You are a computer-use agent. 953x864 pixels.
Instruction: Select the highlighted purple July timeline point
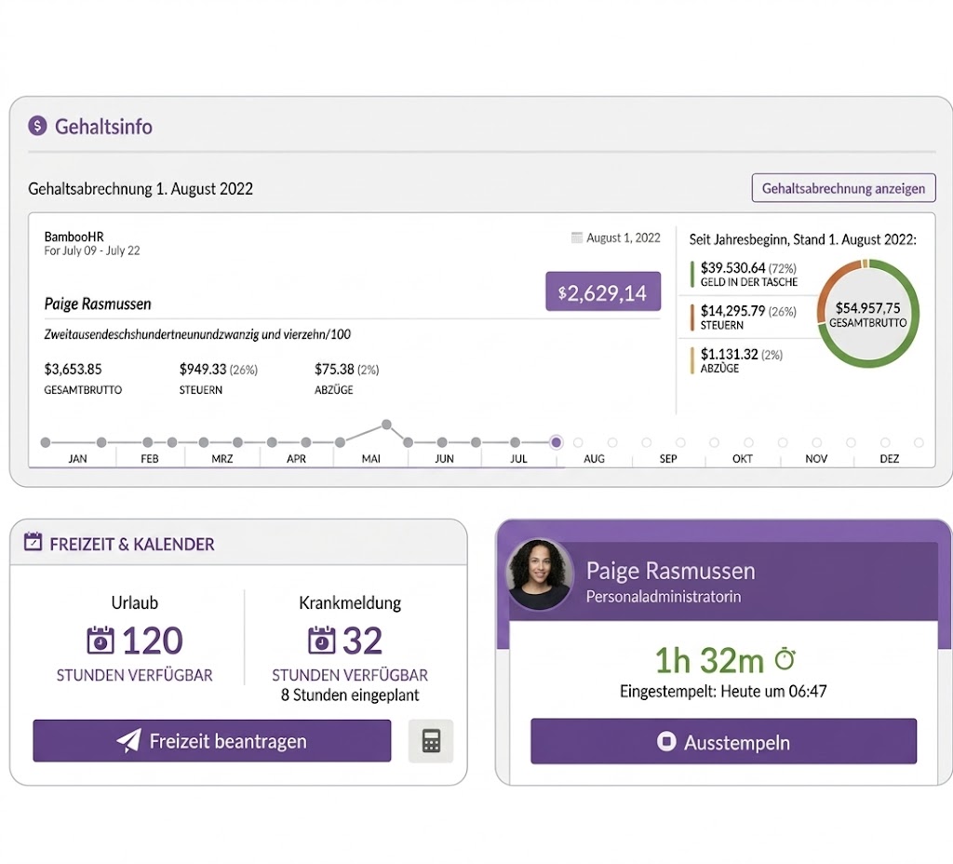(x=557, y=442)
